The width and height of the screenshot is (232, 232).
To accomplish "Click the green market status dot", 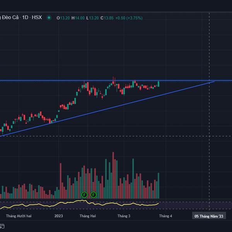I will 49,18.
